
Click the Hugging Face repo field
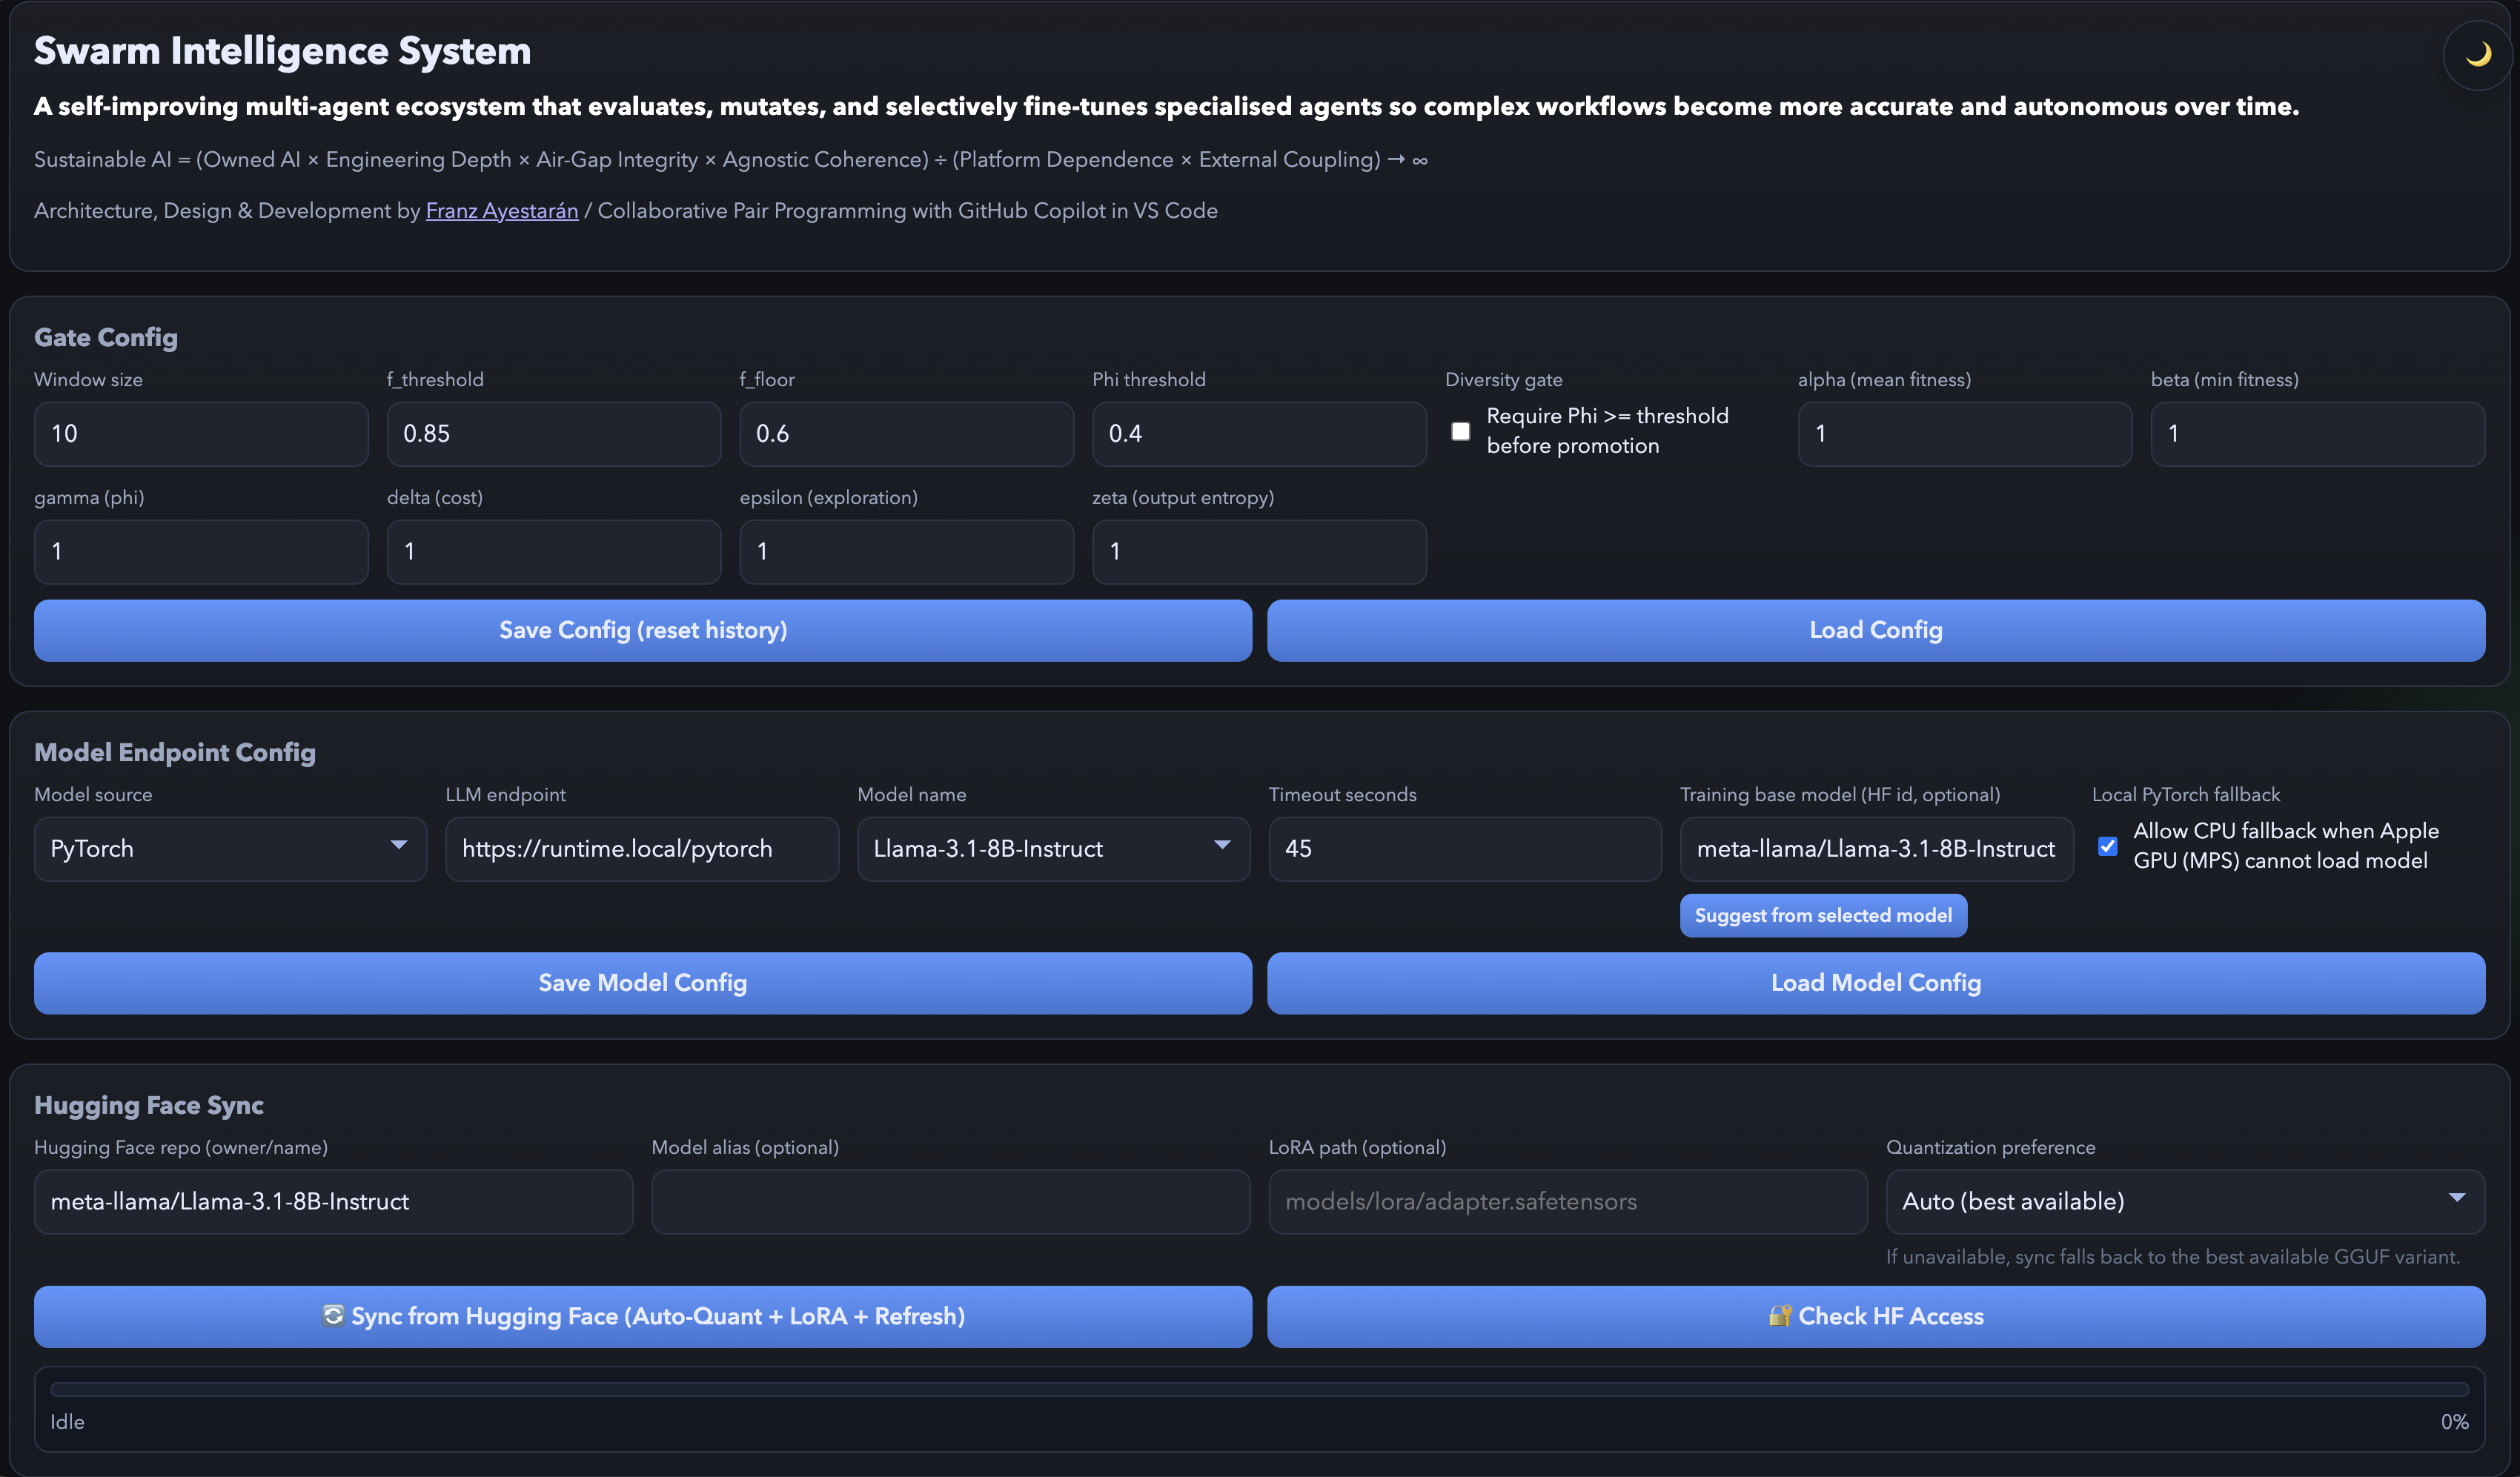pos(333,1201)
